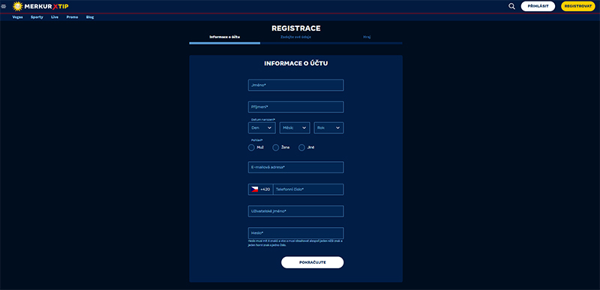Go to the Sporty menu item

point(37,17)
